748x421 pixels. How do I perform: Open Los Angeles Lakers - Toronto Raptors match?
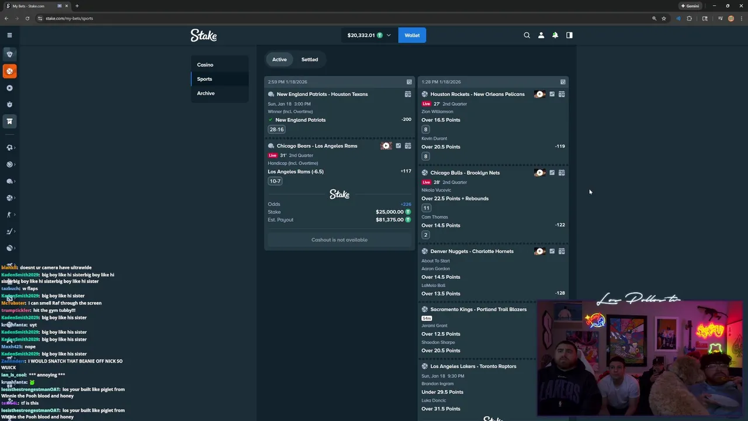point(473,366)
